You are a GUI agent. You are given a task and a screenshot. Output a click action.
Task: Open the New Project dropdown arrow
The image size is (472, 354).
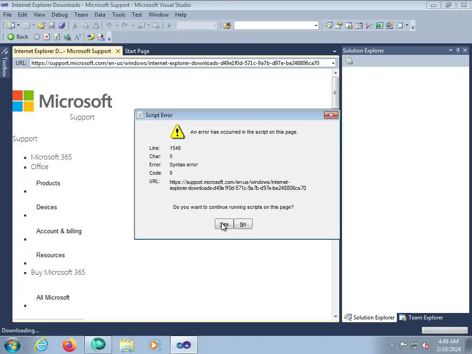pyautogui.click(x=18, y=26)
